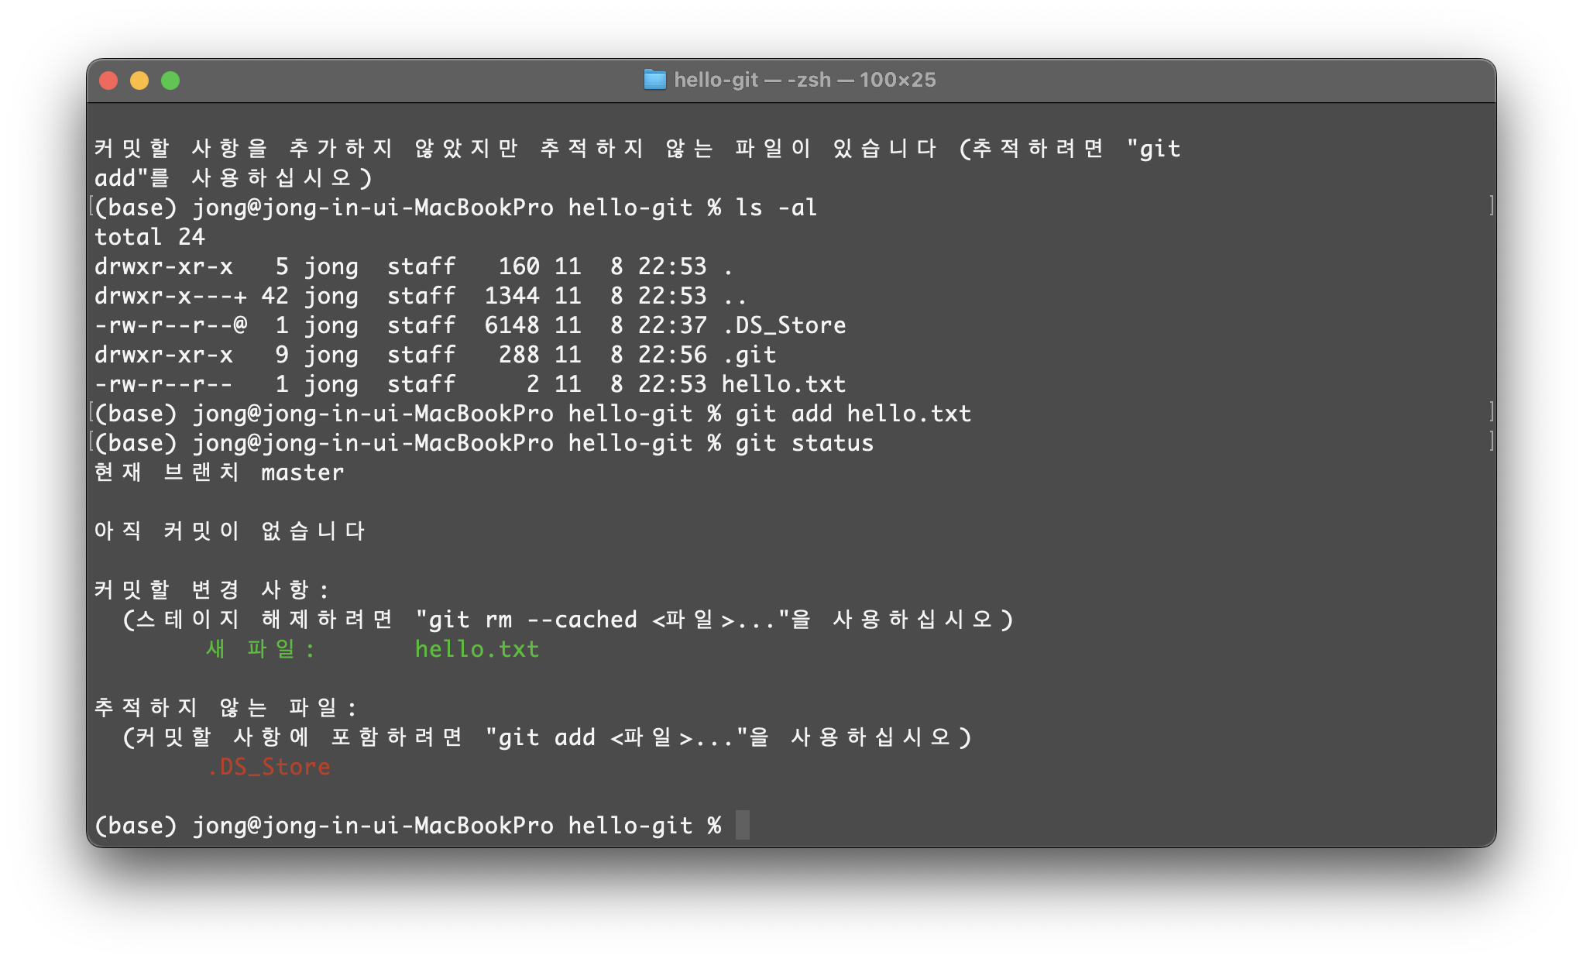Click the 'git add hello.txt' command text
This screenshot has height=962, width=1583.
coord(853,414)
